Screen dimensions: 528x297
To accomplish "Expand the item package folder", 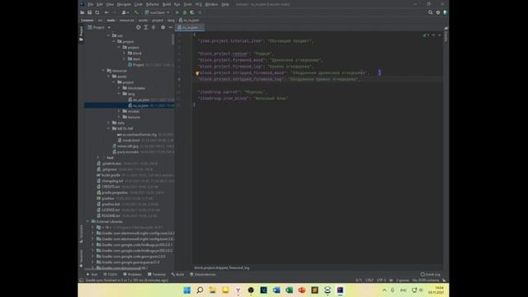I will click(x=125, y=59).
